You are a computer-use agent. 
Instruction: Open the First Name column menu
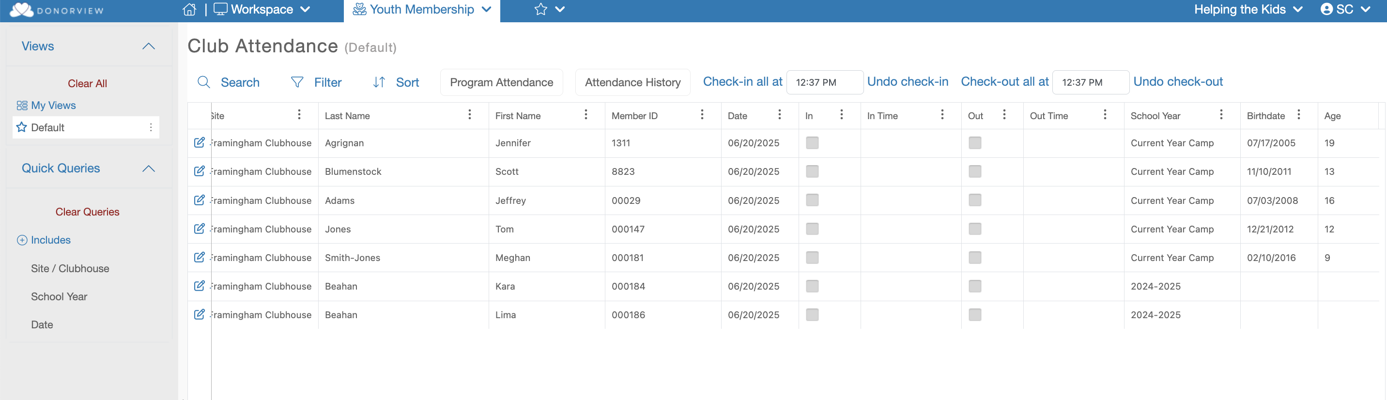586,115
